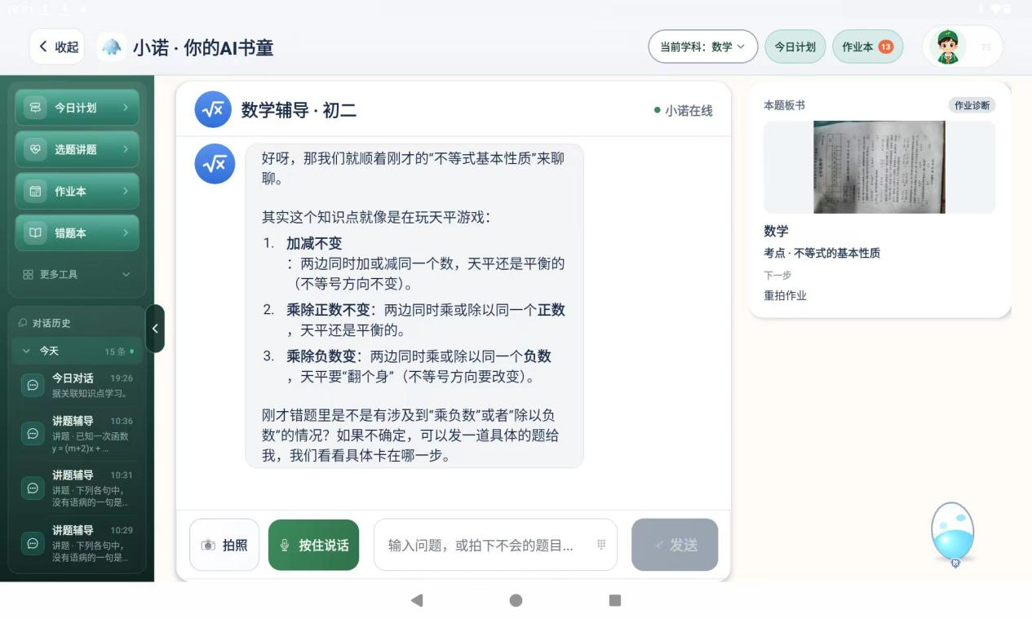Click the 小诺 avatar beside the message
This screenshot has height=619, width=1032.
215,164
